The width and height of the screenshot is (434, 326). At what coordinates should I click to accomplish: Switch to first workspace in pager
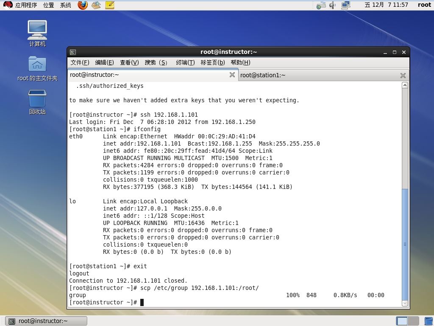tap(402, 321)
